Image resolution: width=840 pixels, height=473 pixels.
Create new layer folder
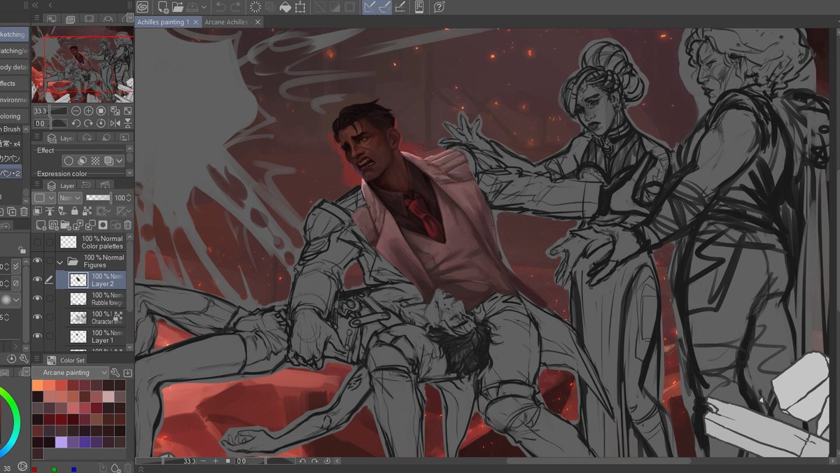[x=65, y=225]
